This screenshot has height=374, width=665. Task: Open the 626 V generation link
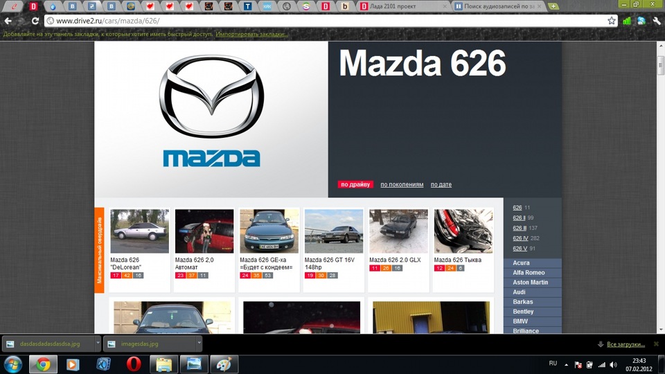[520, 249]
